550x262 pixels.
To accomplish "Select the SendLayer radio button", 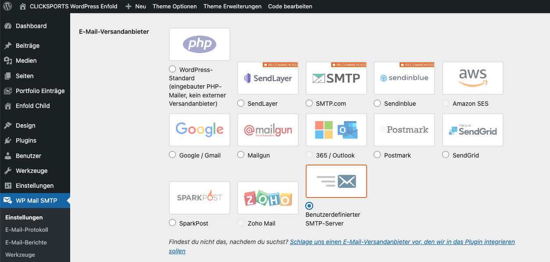I will pos(241,103).
